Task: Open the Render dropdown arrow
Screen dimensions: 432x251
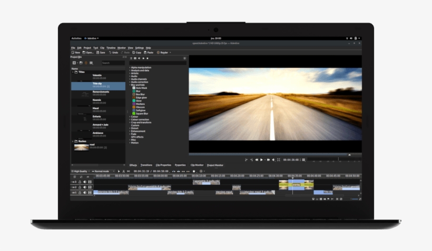Action: (x=170, y=53)
